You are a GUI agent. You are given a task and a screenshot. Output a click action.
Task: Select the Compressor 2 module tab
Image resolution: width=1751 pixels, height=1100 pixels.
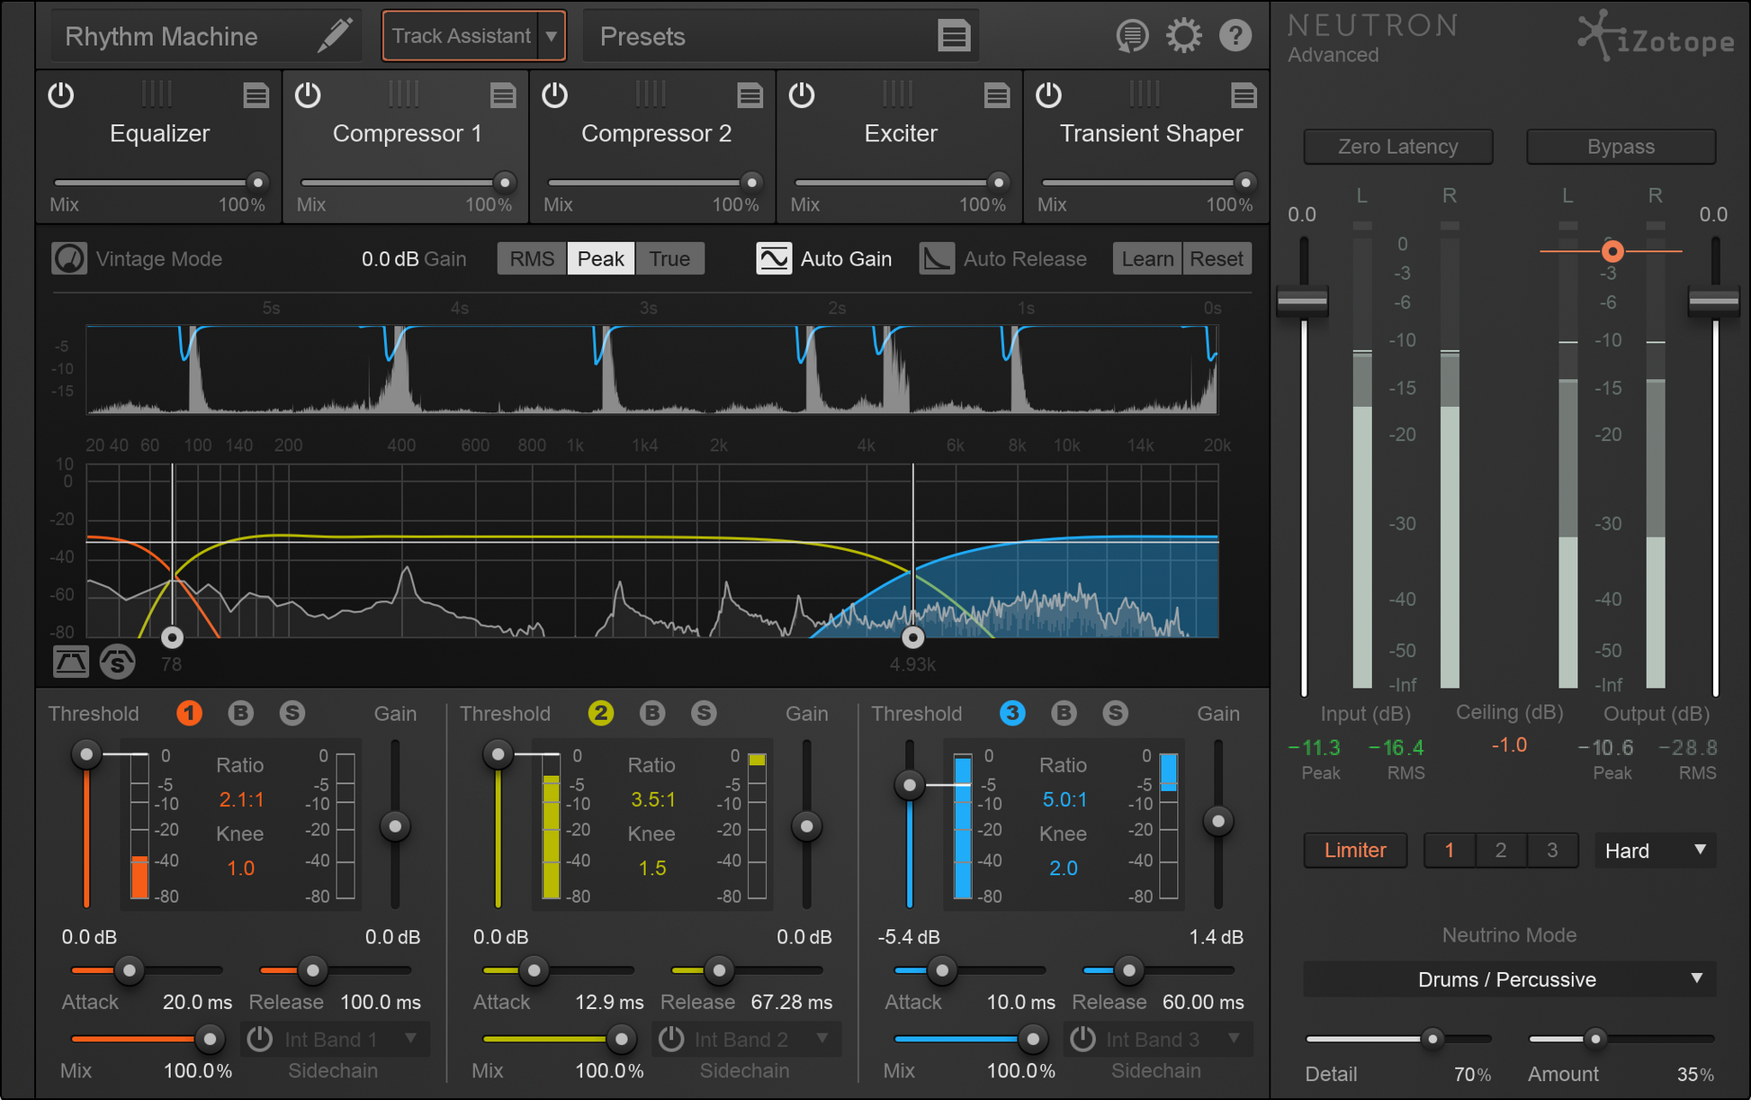click(655, 134)
